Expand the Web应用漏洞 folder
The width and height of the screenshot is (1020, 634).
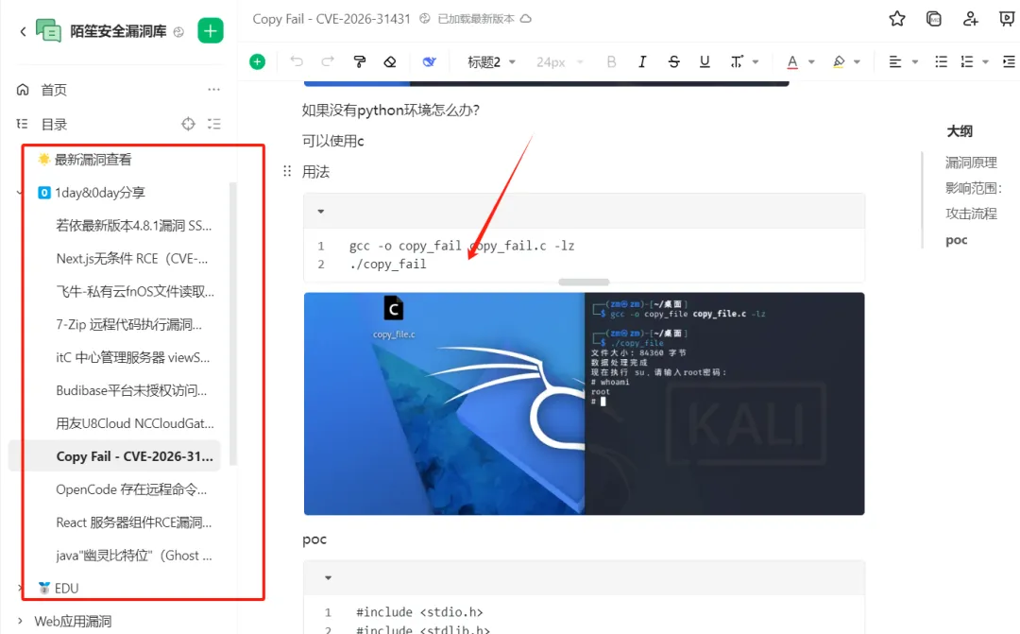click(x=20, y=621)
